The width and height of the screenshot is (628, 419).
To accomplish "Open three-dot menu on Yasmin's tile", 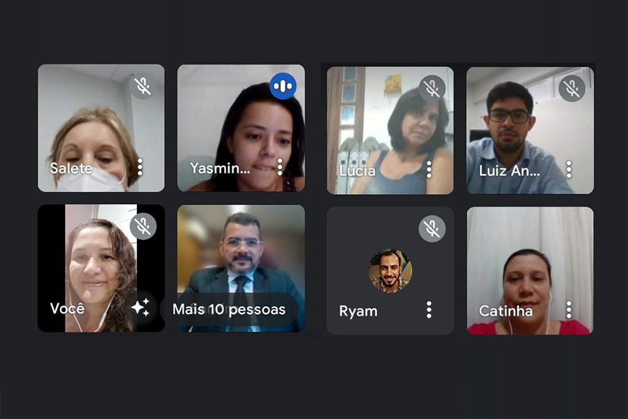I will click(280, 167).
